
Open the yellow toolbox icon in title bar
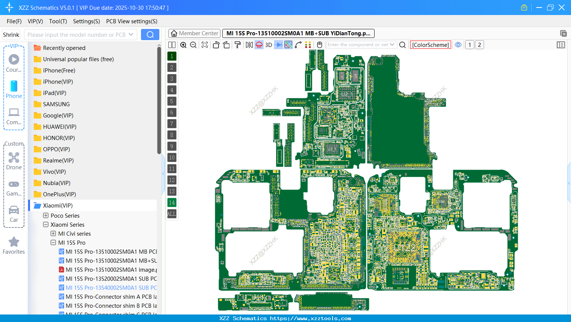[524, 8]
